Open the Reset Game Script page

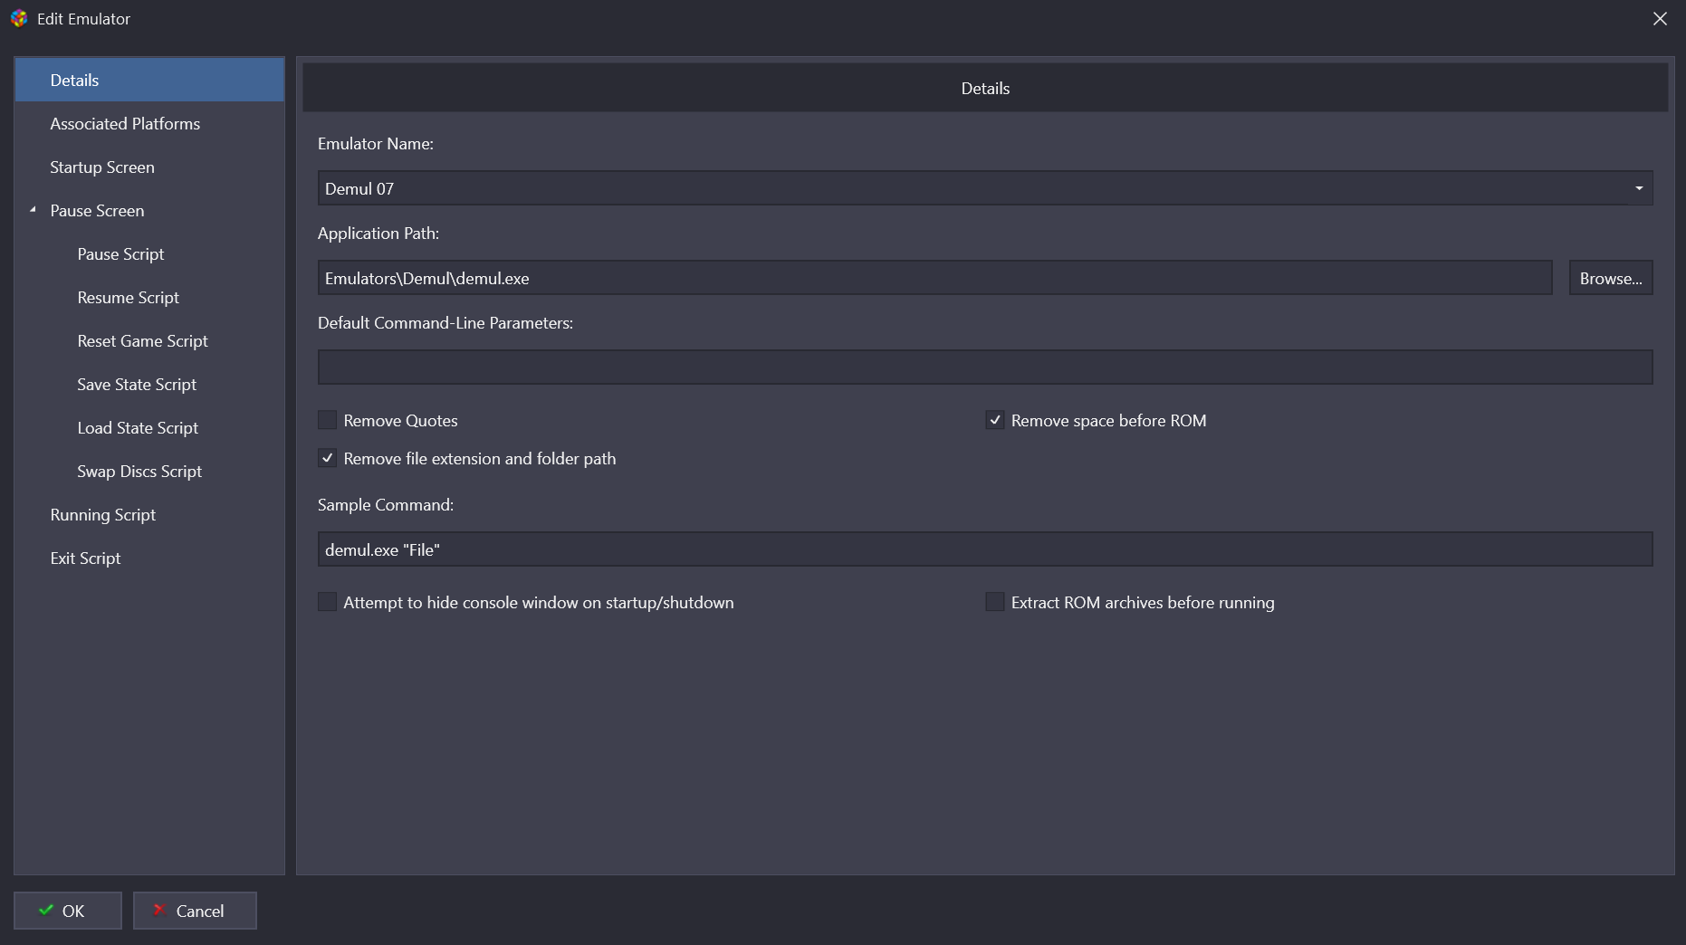point(142,340)
